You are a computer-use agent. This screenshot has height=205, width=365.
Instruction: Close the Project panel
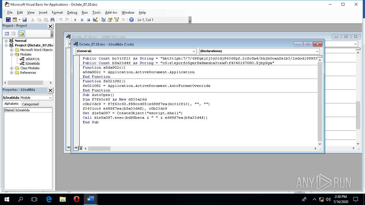click(50, 26)
